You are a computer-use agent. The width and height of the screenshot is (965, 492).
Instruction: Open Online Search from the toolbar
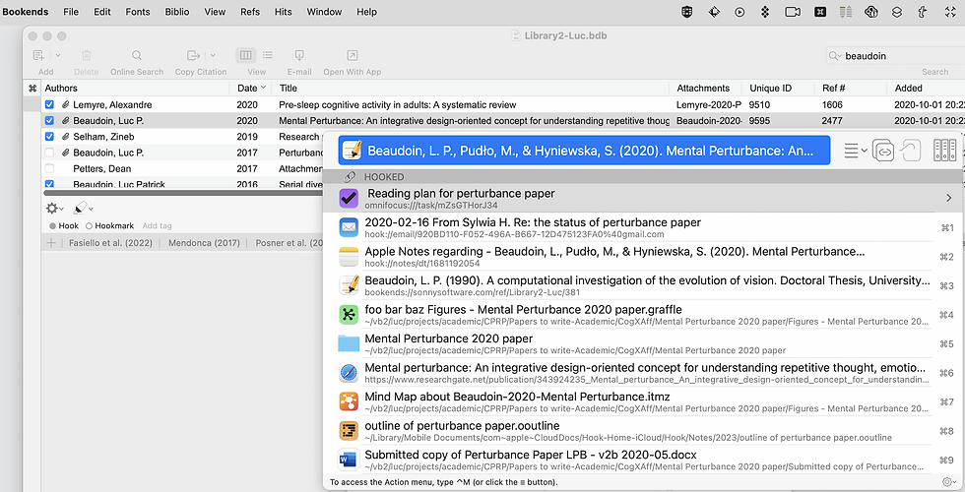tap(137, 55)
